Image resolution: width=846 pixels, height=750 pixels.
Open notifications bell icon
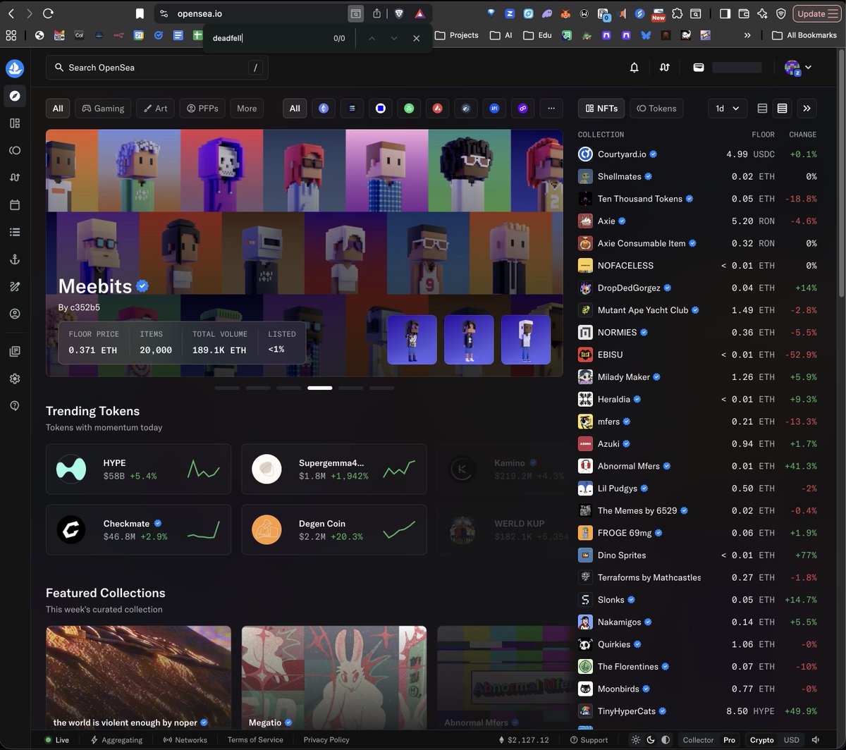[634, 68]
